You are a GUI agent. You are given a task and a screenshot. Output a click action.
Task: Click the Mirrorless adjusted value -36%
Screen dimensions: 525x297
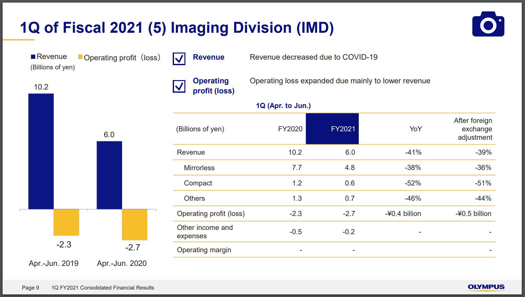point(483,168)
